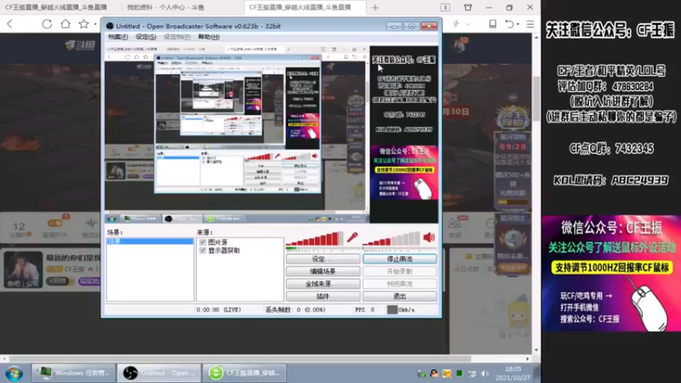The image size is (681, 383).
Task: Click the browser undo-close-tab arrow icon
Action: click(510, 25)
